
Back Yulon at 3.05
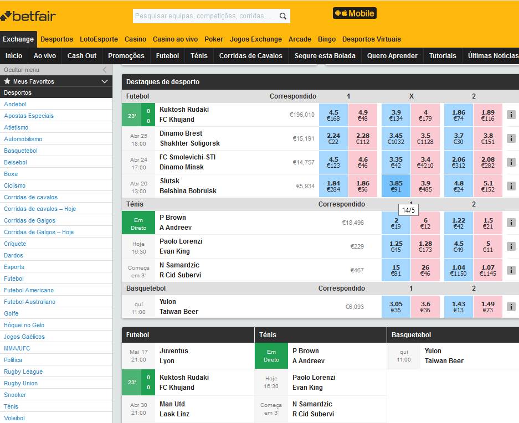[x=396, y=307]
